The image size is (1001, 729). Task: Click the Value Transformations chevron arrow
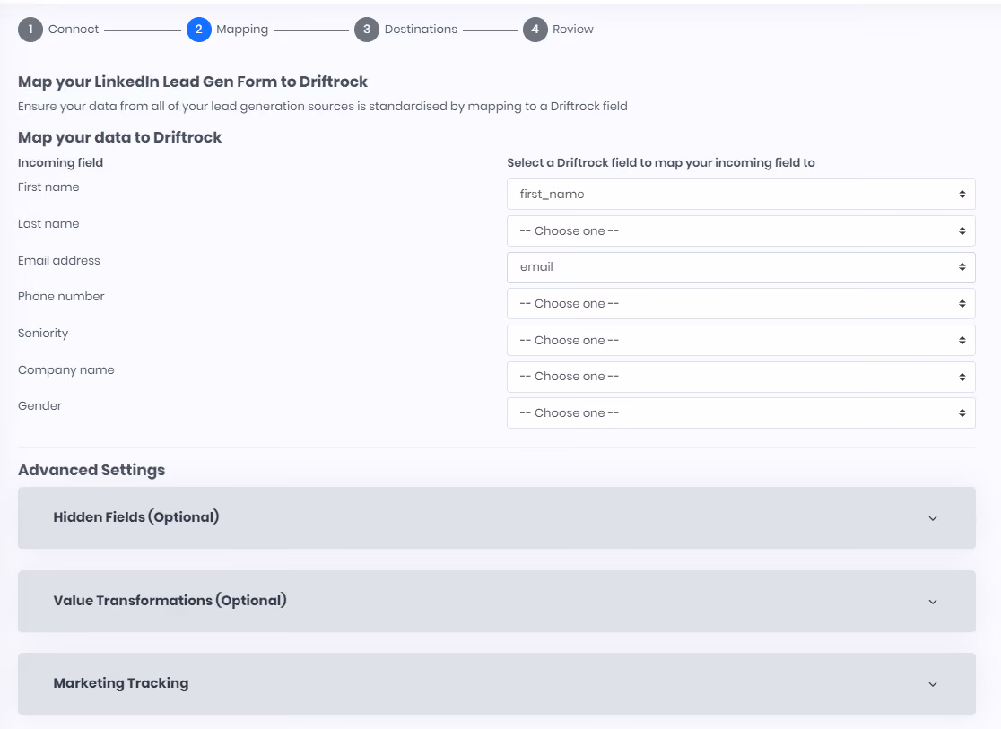point(933,602)
